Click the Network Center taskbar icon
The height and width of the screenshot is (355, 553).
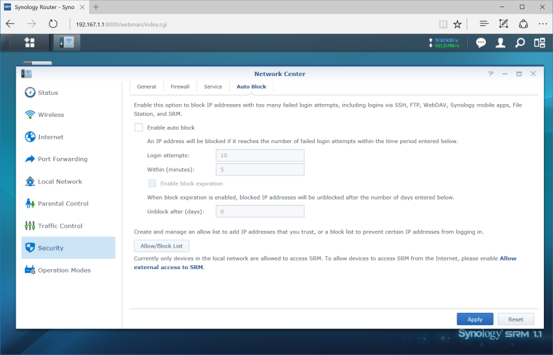click(x=66, y=43)
